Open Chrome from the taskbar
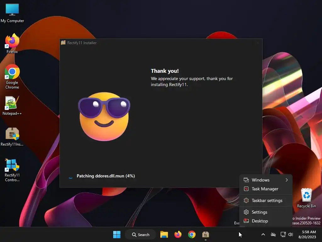Screen dimensions: 322x242 pos(192,234)
